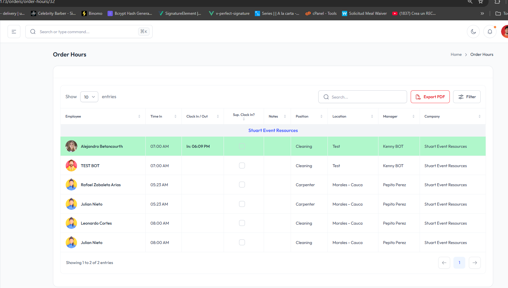Check Sup. Clock In for Rafael Zabaleta Arias
This screenshot has width=508, height=288.
click(242, 185)
